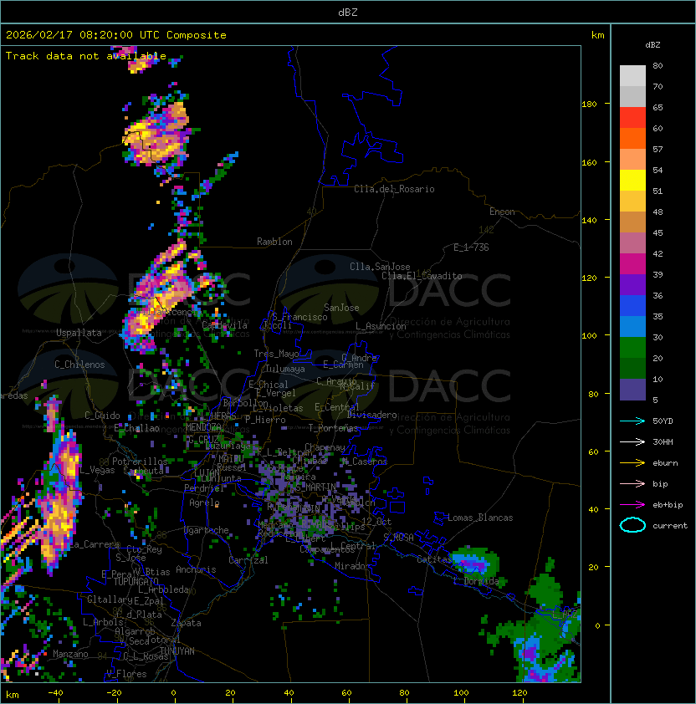Click the 'P_Hierro' place label
This screenshot has width=696, height=704.
coord(265,420)
